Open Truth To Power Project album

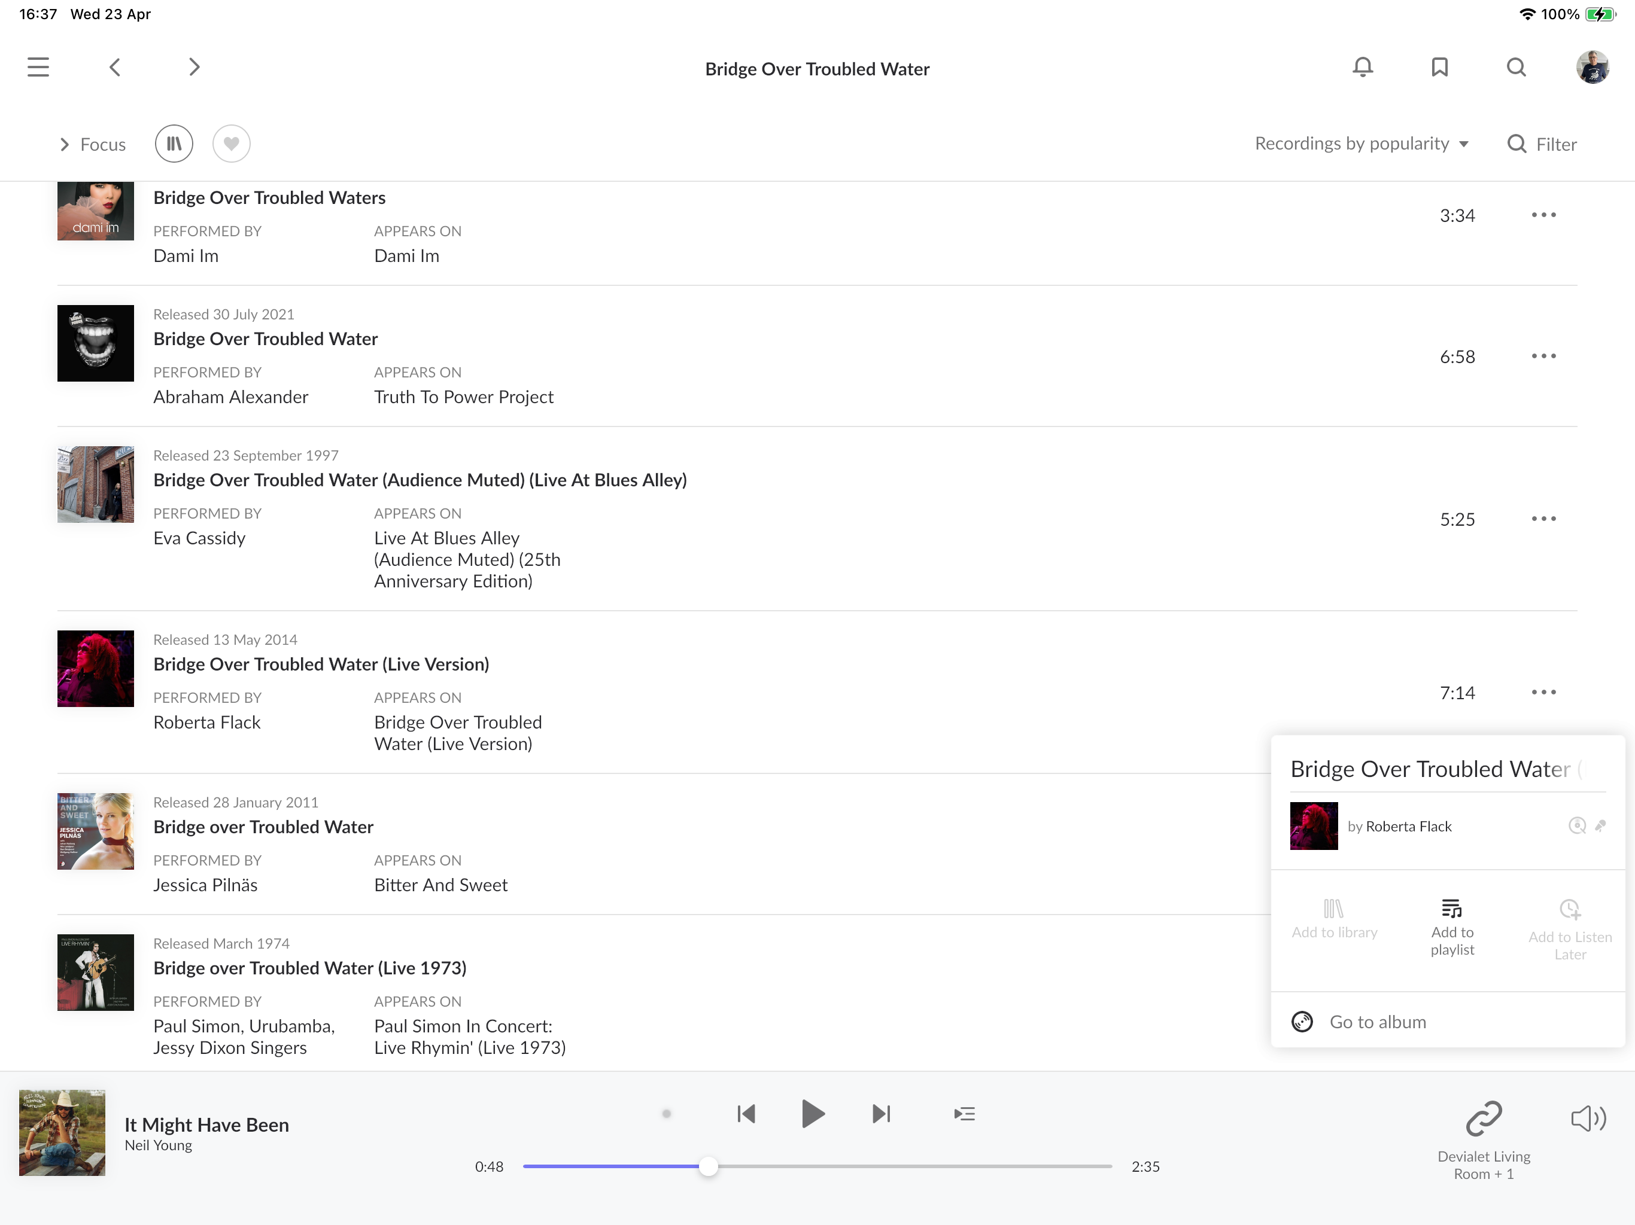coord(463,397)
